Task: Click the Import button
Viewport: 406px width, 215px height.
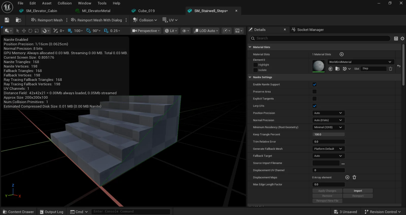Action: (x=358, y=191)
